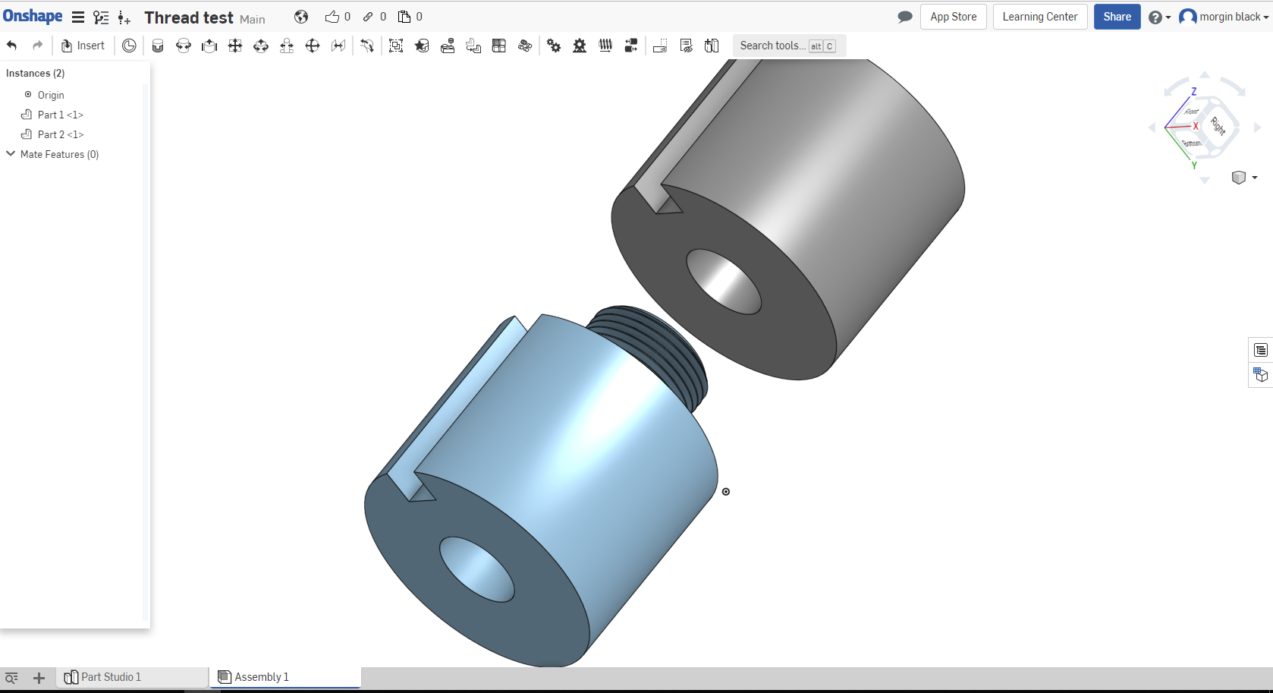Click the Right face of the view cube
Viewport: 1273px width, 693px height.
(1218, 125)
